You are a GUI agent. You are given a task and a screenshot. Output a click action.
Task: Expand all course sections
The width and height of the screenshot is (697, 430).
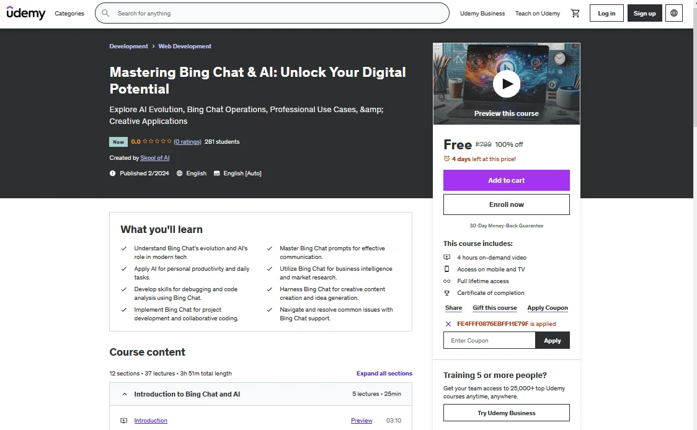[x=384, y=374]
